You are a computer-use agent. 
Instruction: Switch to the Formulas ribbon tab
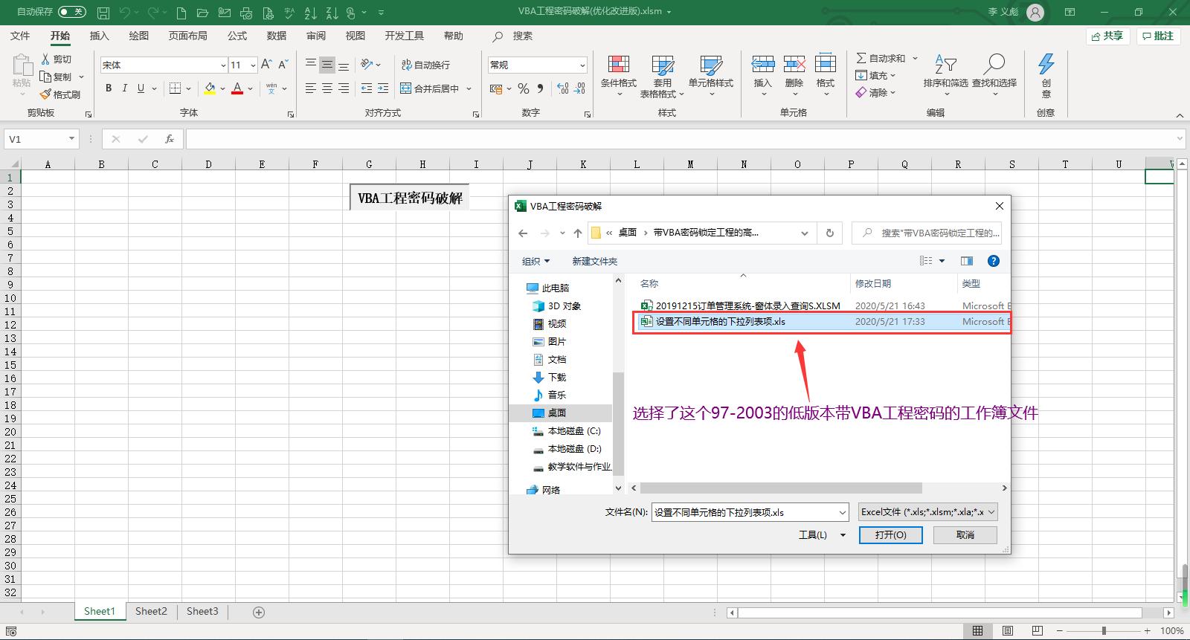click(237, 36)
